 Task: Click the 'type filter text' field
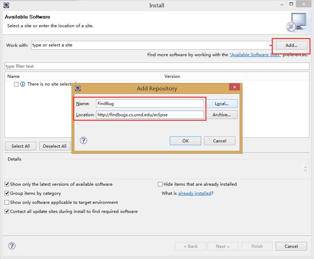tap(157, 66)
